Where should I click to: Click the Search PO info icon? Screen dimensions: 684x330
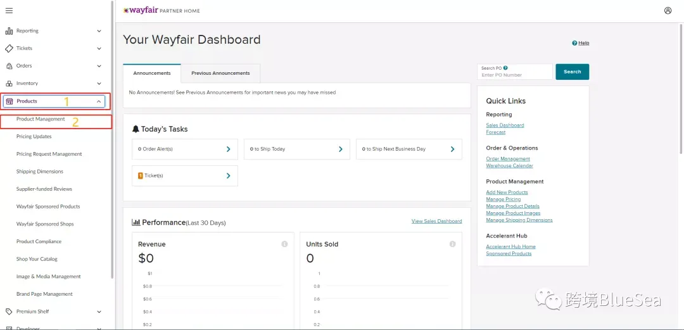tap(505, 68)
